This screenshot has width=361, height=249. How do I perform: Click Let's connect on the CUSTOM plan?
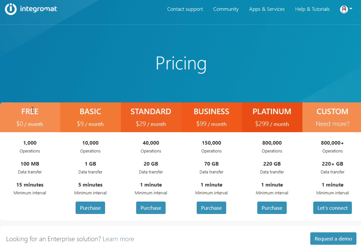coord(332,208)
